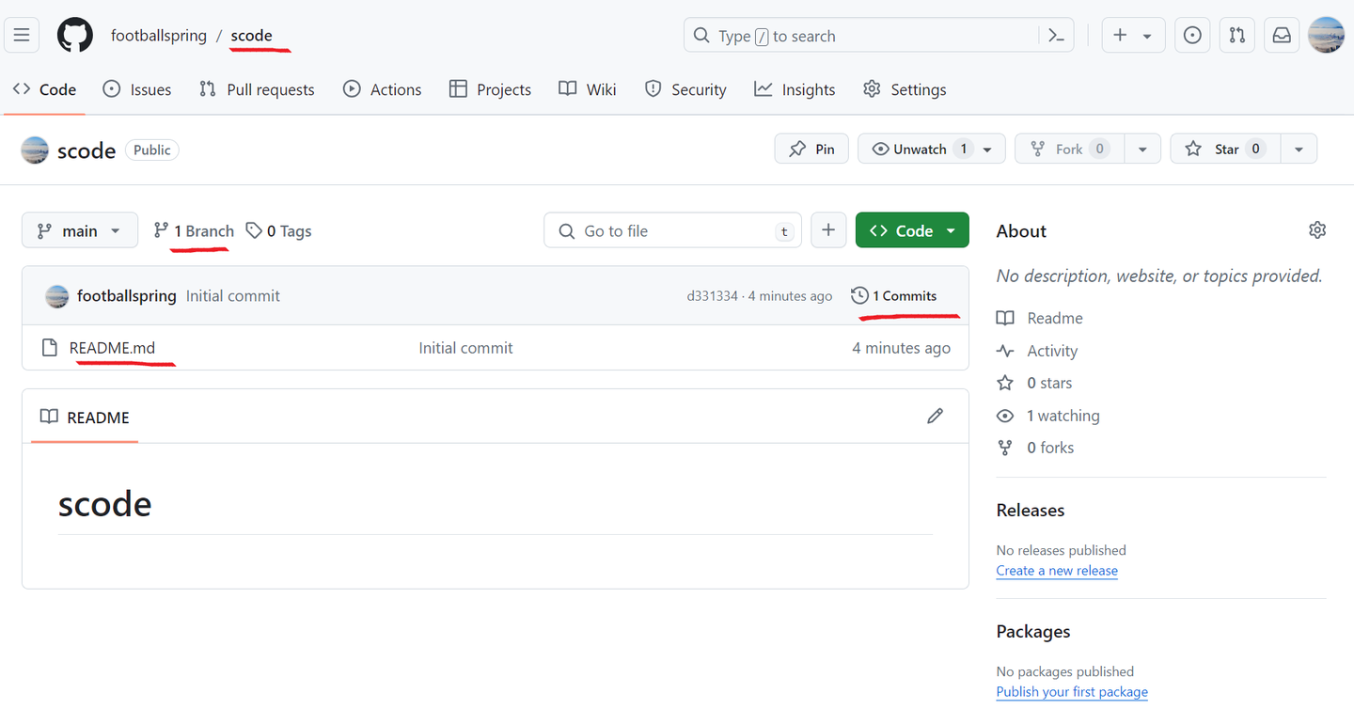Open the notifications inbox icon
This screenshot has height=709, width=1354.
point(1281,35)
